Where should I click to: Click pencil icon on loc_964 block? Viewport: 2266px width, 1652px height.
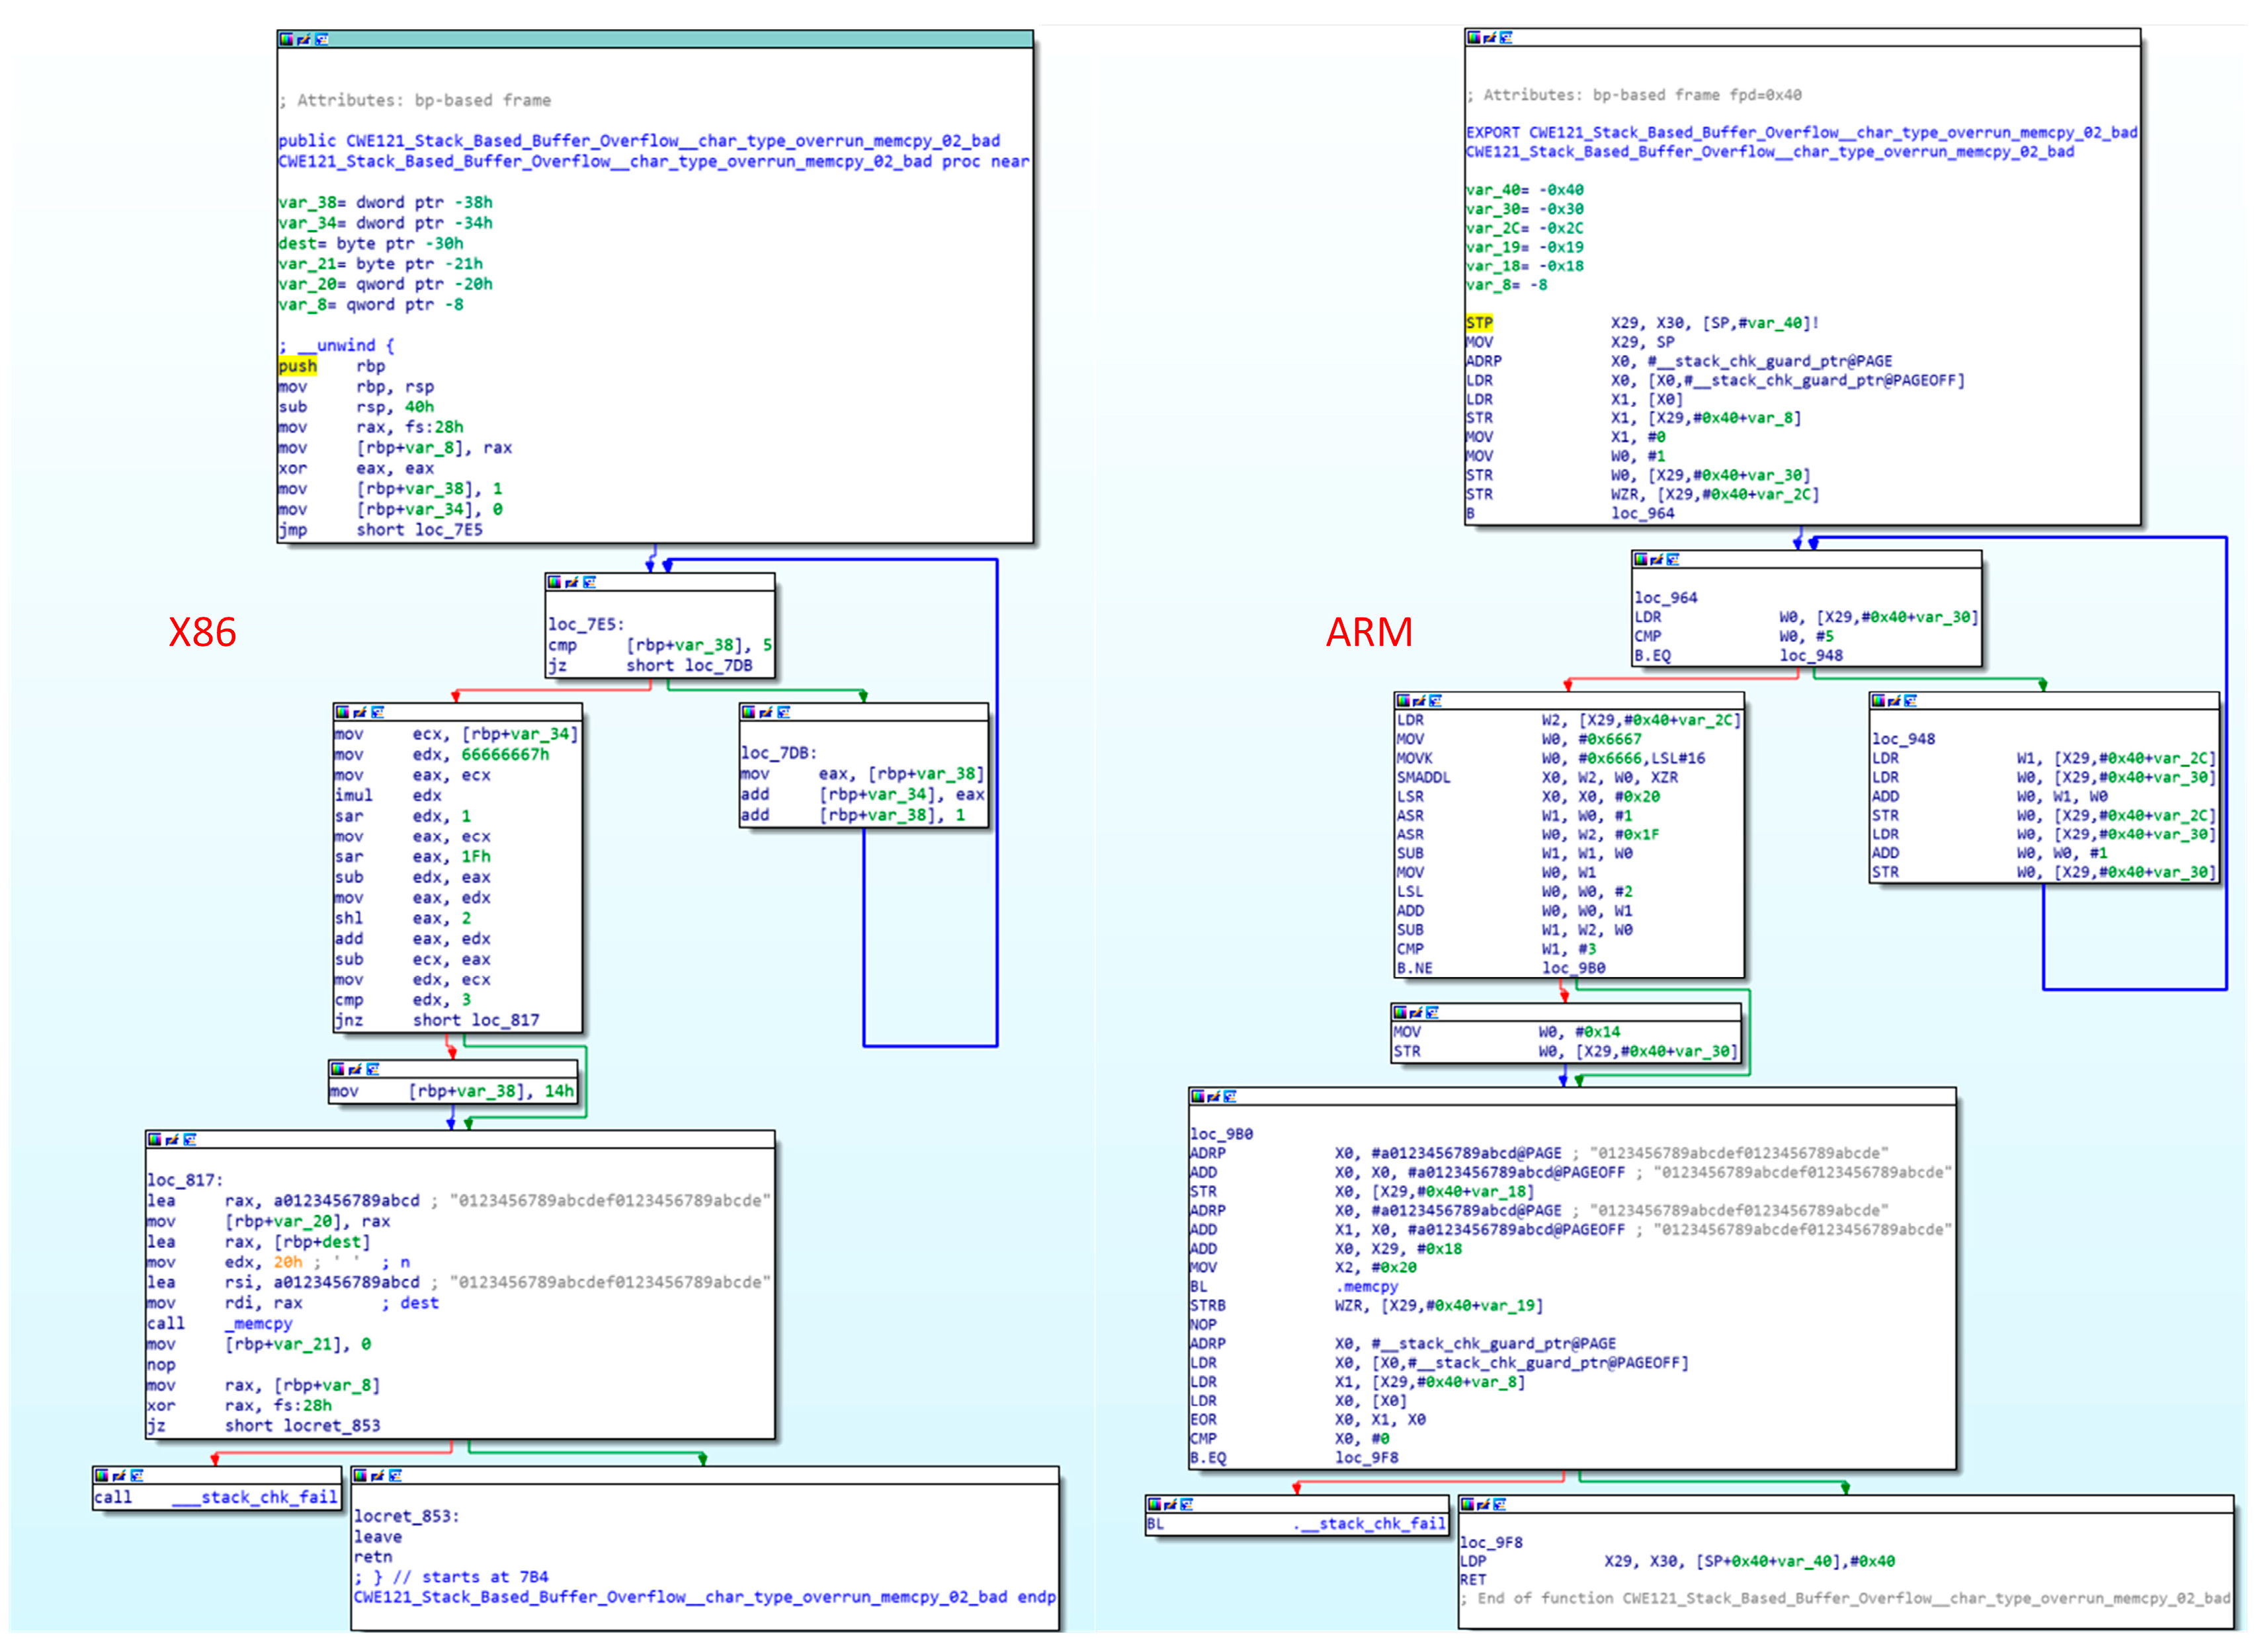pyautogui.click(x=1657, y=559)
